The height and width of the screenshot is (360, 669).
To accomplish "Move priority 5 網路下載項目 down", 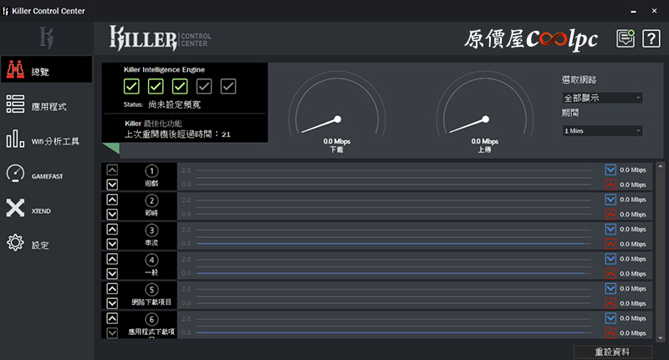I will pyautogui.click(x=112, y=303).
